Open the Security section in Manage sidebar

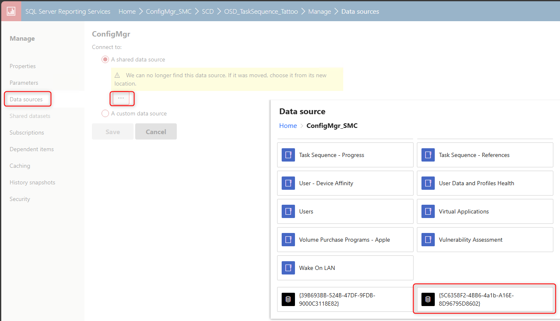tap(20, 198)
